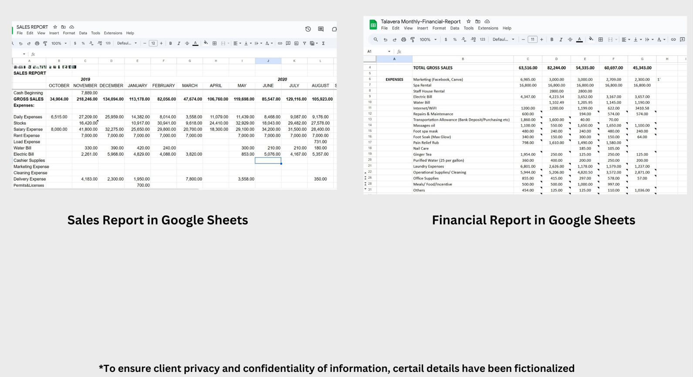Move the SALES REPORT document to folder

(x=63, y=27)
